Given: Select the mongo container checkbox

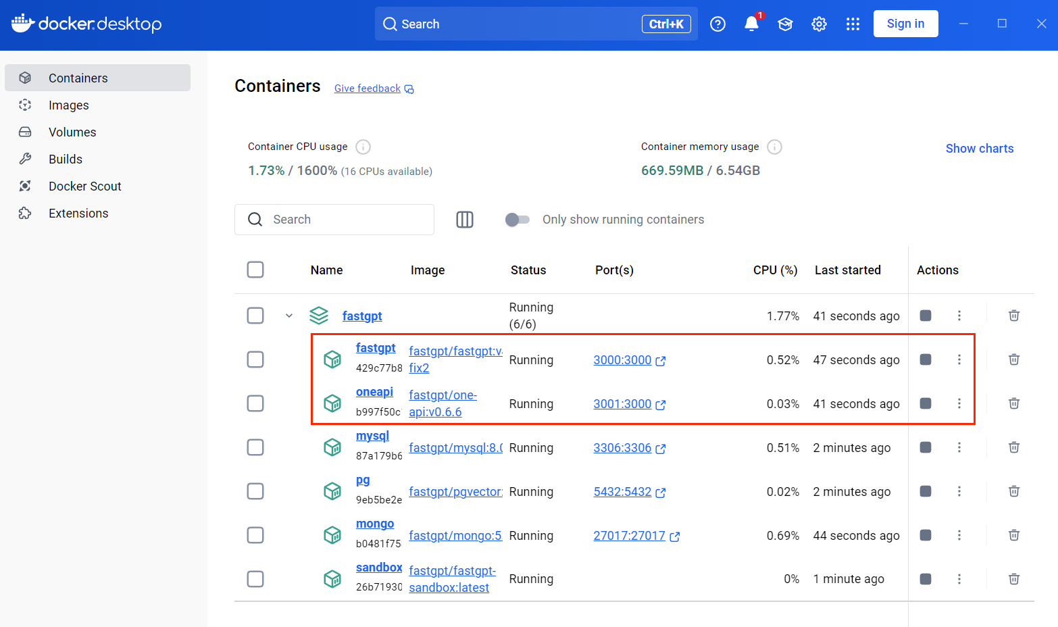Looking at the screenshot, I should pyautogui.click(x=255, y=535).
